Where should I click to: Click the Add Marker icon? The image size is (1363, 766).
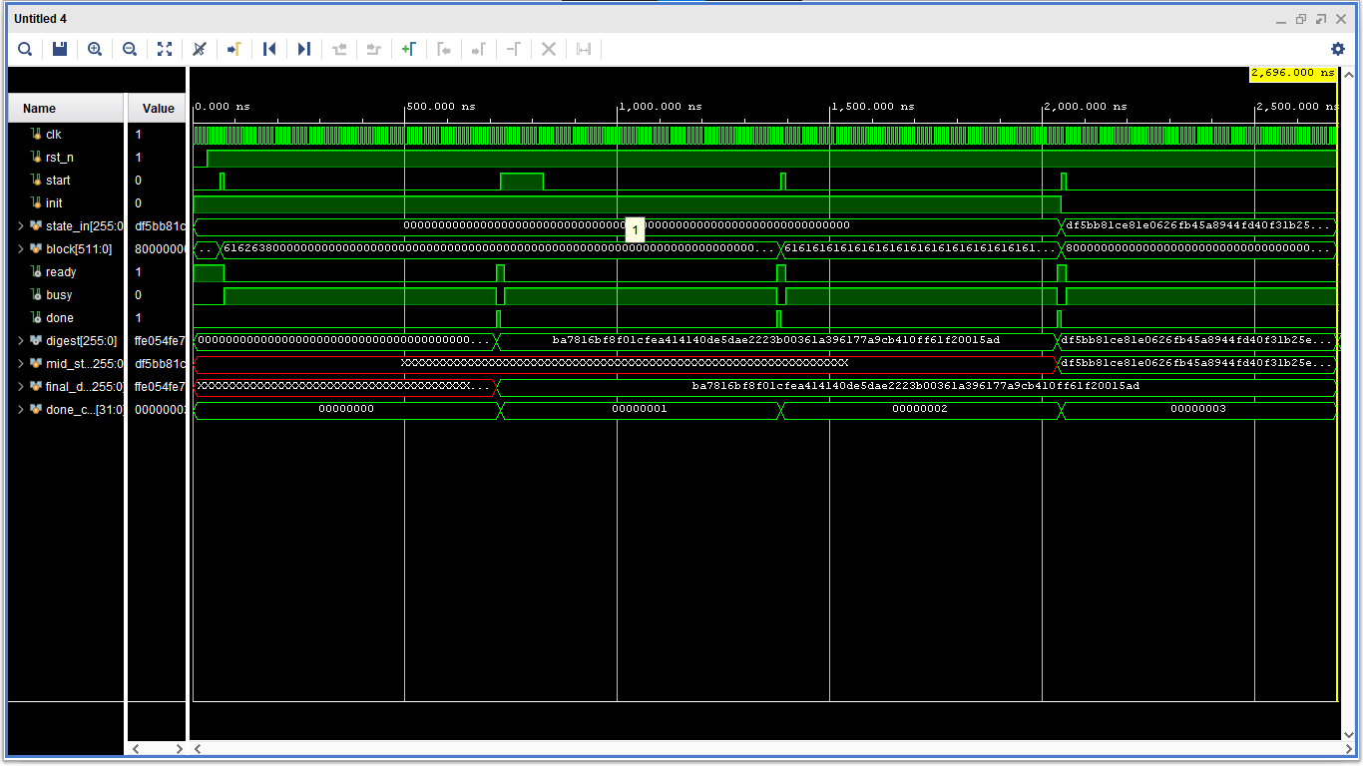pyautogui.click(x=409, y=49)
